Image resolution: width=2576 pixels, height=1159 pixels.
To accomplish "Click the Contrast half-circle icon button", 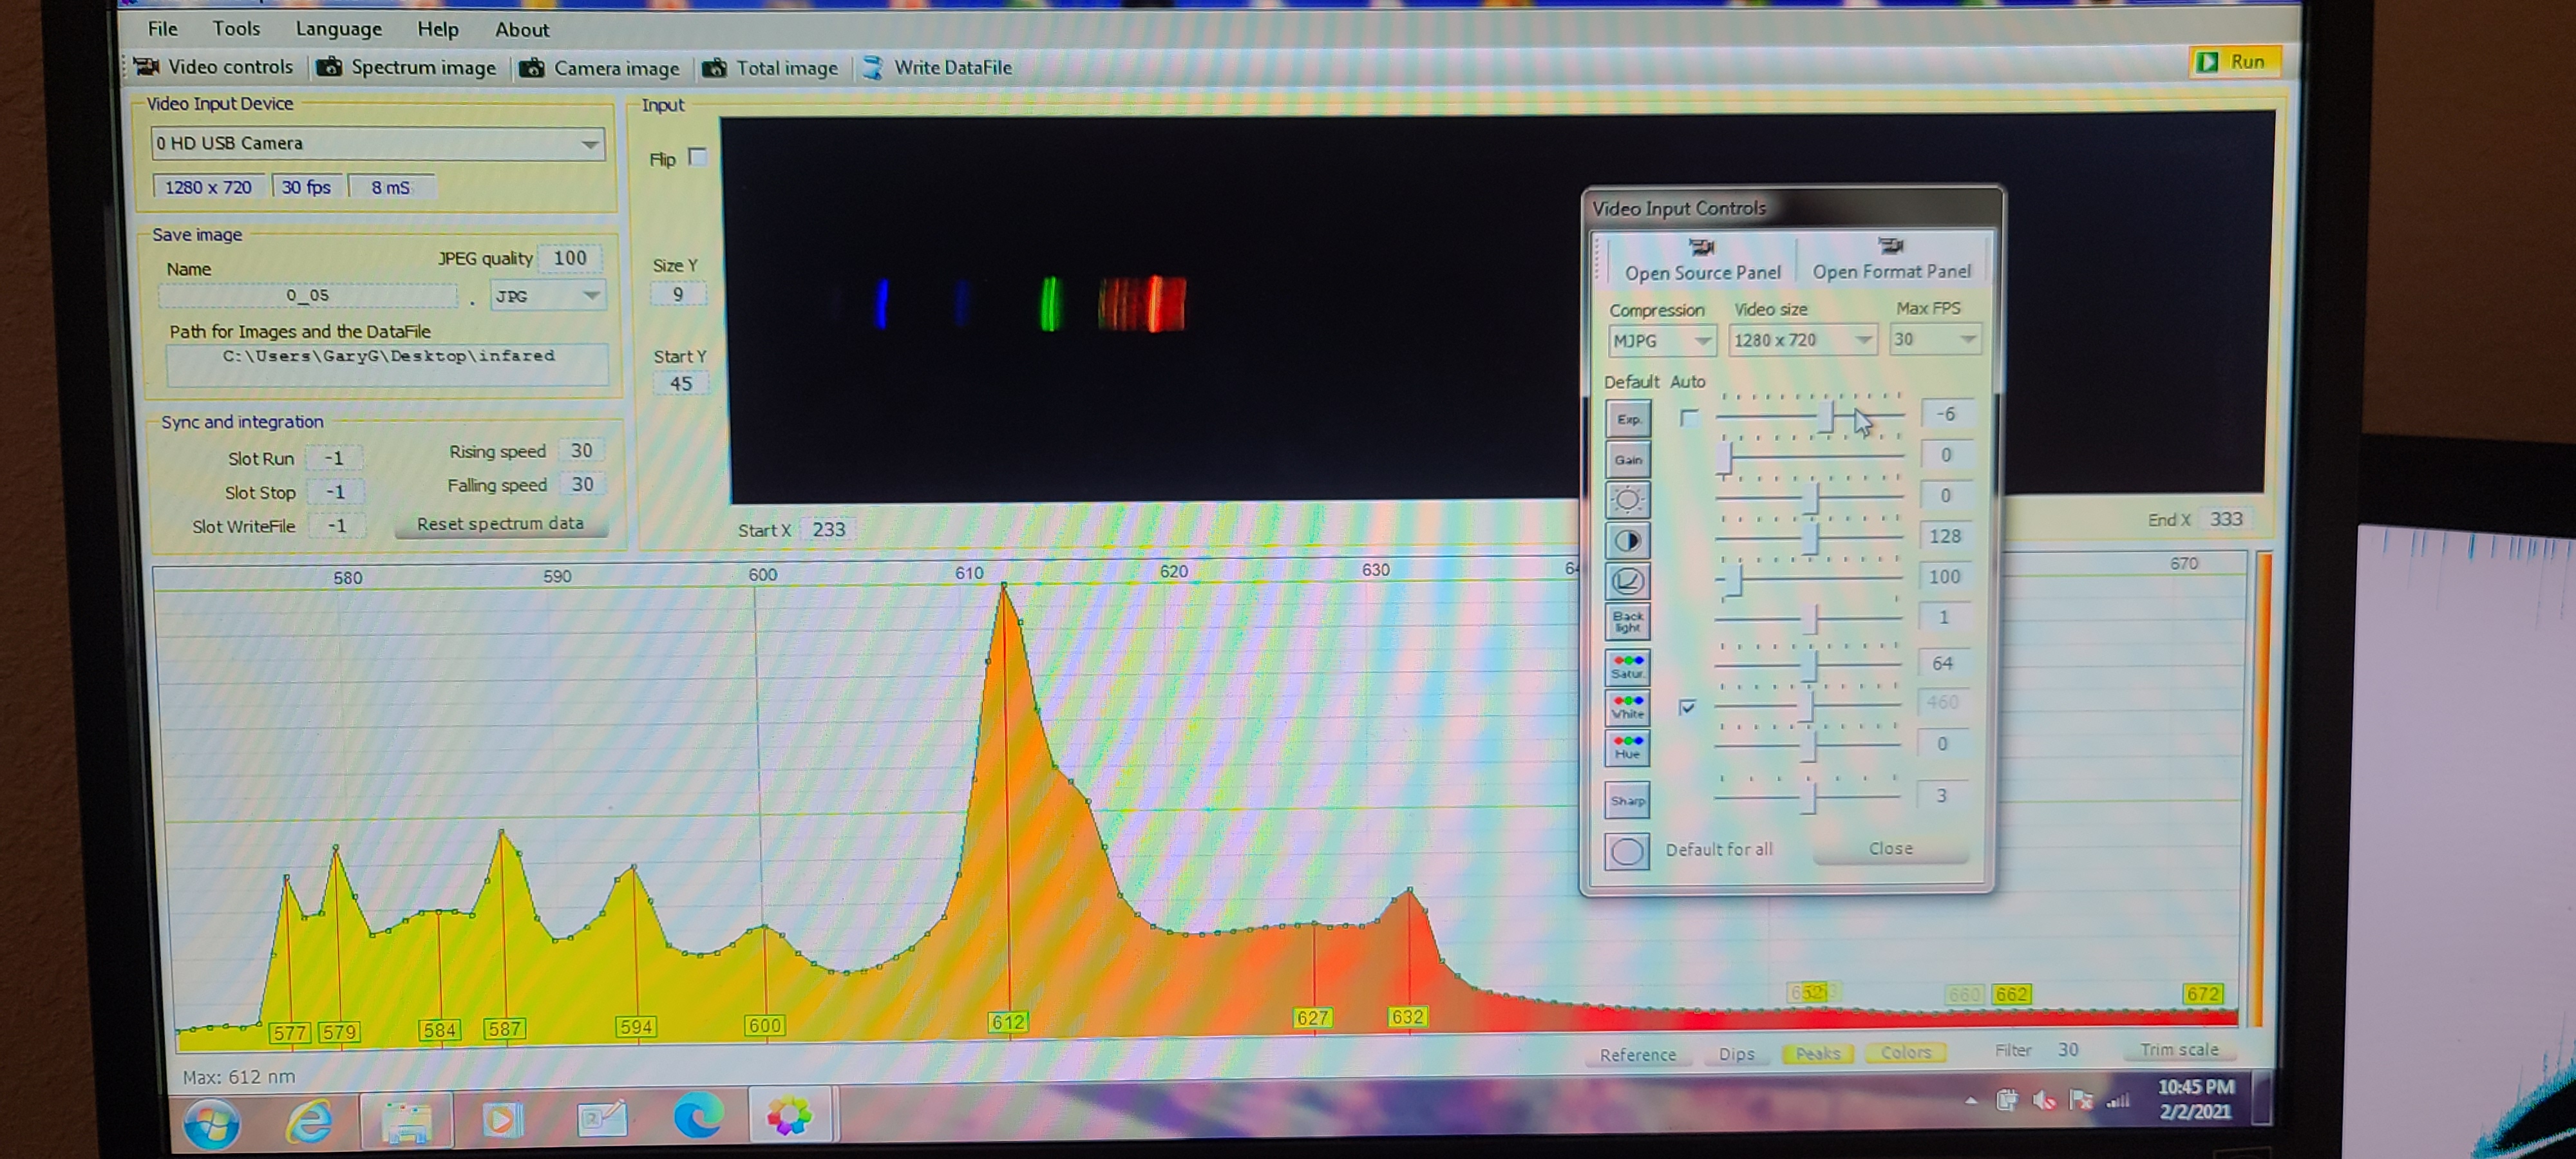I will pos(1627,540).
